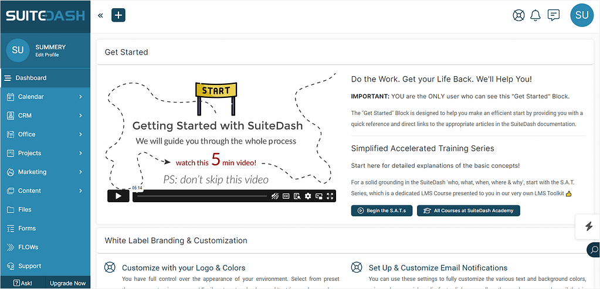Click the SuiteDash logo

45,16
